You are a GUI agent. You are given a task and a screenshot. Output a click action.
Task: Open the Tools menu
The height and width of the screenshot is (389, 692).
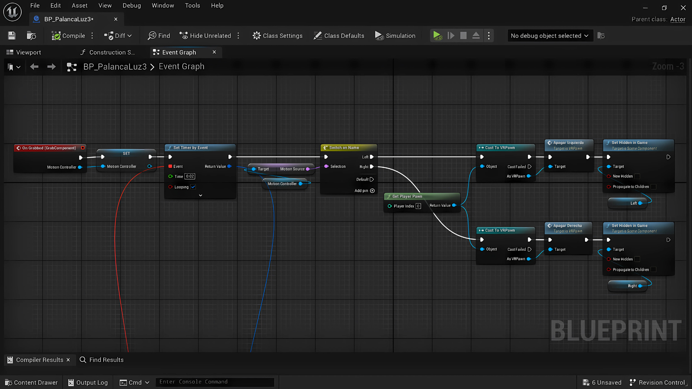click(192, 5)
